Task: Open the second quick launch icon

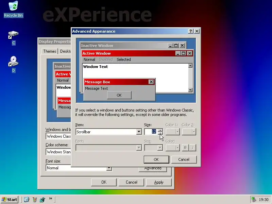Action: [35, 200]
